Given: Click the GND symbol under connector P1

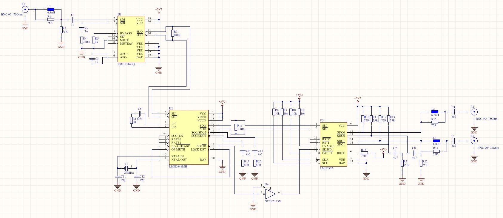Looking at the screenshot, I should (x=25, y=26).
